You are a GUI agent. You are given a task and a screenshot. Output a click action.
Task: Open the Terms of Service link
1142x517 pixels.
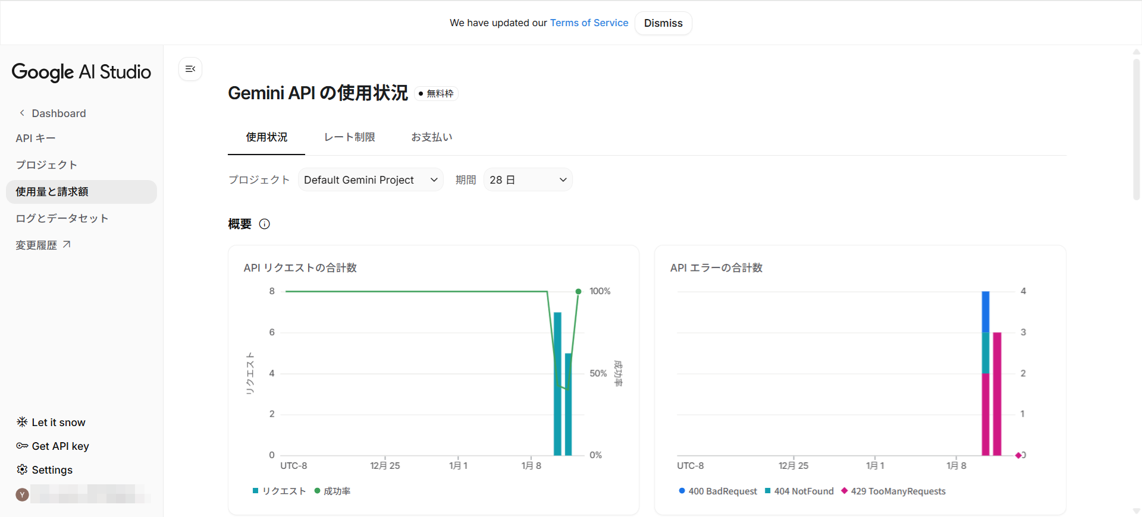click(589, 23)
